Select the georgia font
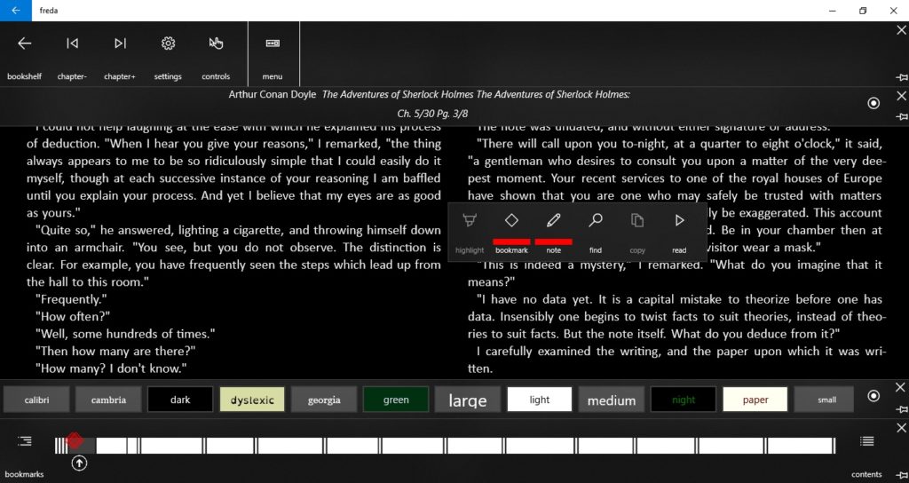Screen dimensions: 909x483 coord(324,400)
